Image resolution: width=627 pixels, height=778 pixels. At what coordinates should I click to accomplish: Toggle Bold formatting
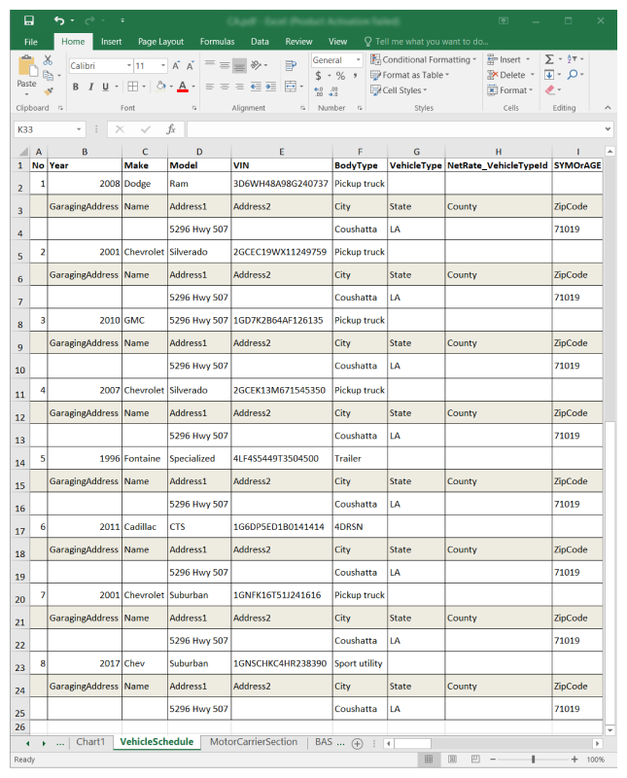point(76,87)
